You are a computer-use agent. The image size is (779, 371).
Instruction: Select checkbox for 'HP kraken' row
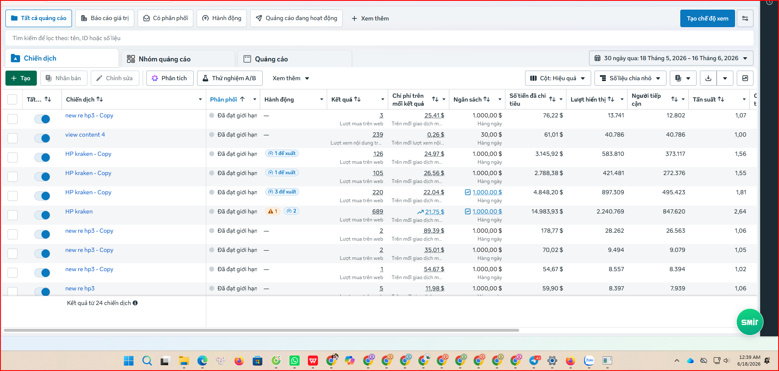point(13,215)
